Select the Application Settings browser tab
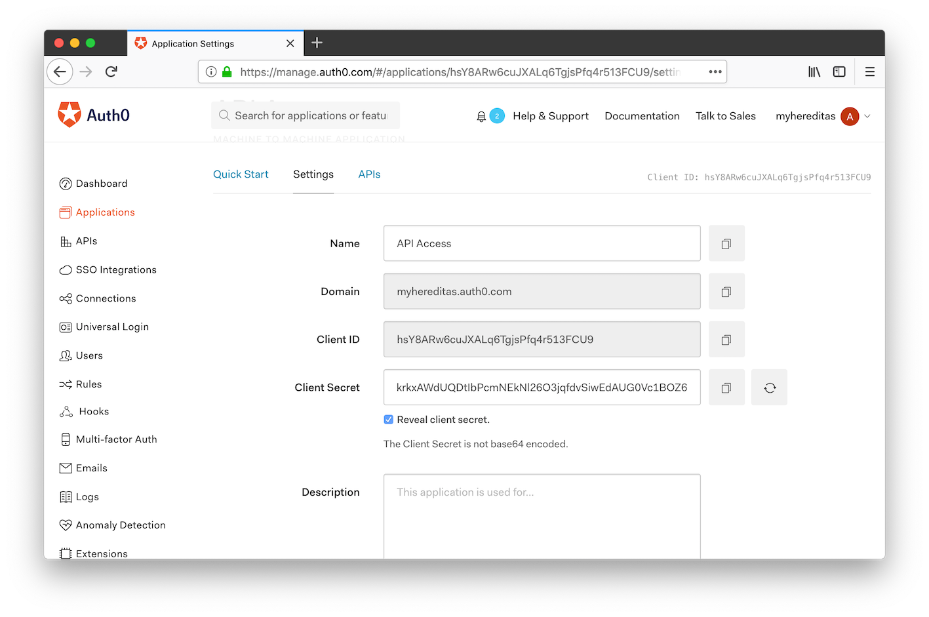Screen dimensions: 929x617 coord(216,43)
